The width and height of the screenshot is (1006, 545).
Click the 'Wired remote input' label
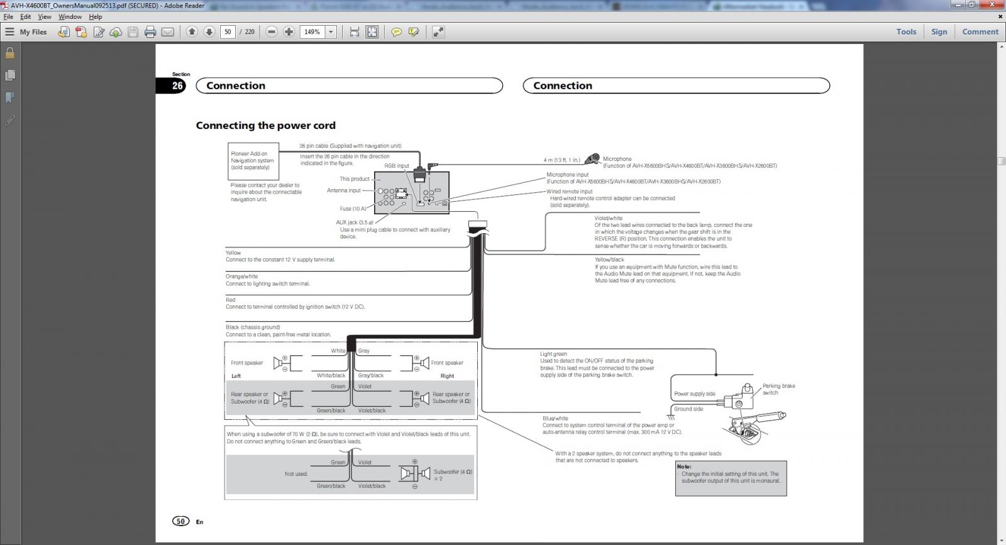569,192
